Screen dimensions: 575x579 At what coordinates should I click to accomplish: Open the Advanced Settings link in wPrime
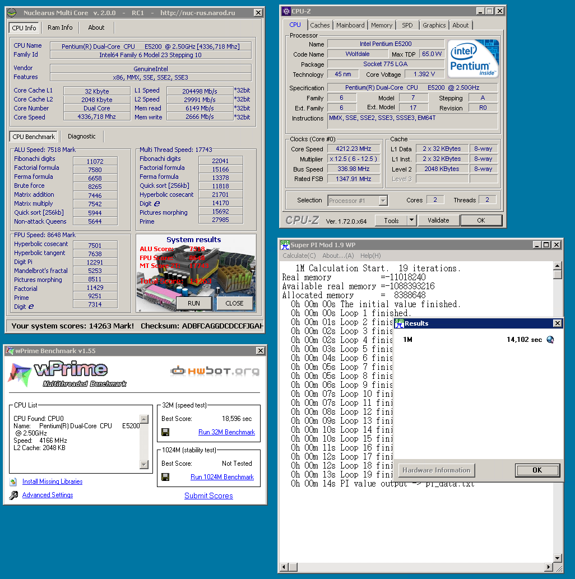[48, 495]
